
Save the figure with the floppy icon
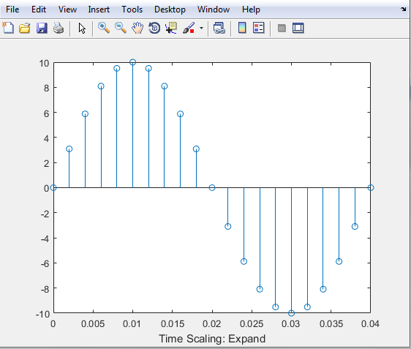tap(42, 28)
